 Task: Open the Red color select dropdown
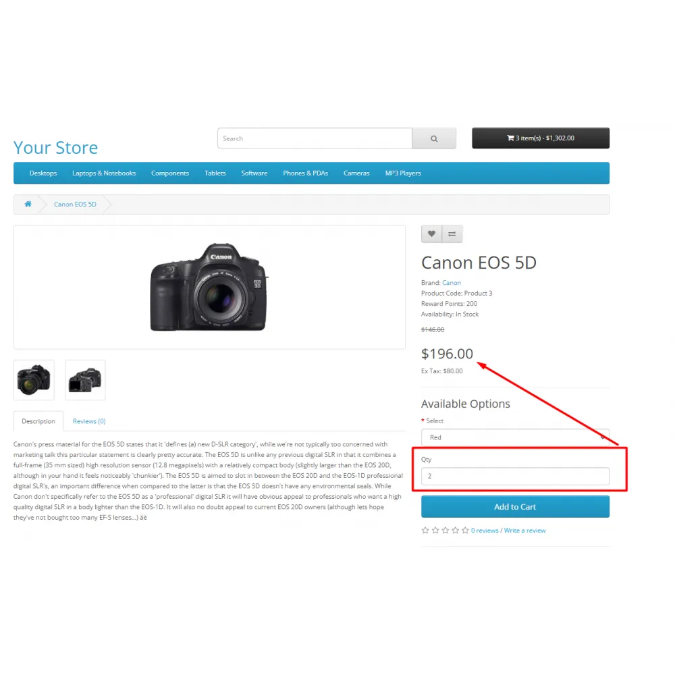(x=515, y=437)
